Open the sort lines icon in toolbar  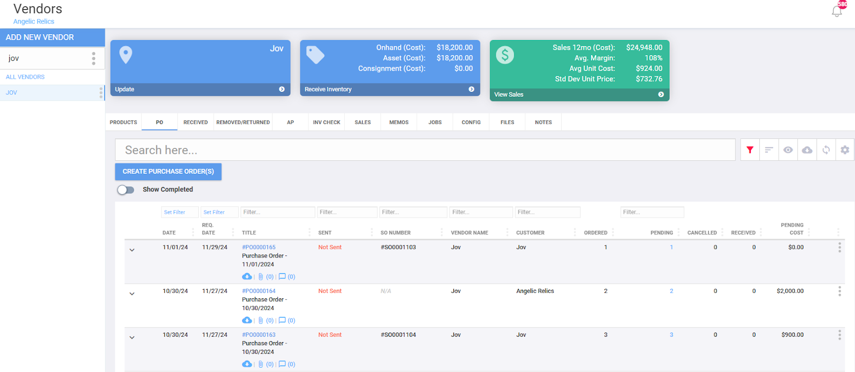(769, 150)
